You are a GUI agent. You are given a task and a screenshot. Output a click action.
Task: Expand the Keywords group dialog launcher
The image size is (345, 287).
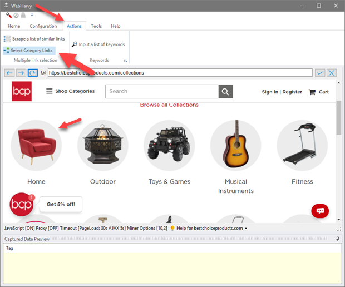coord(126,60)
